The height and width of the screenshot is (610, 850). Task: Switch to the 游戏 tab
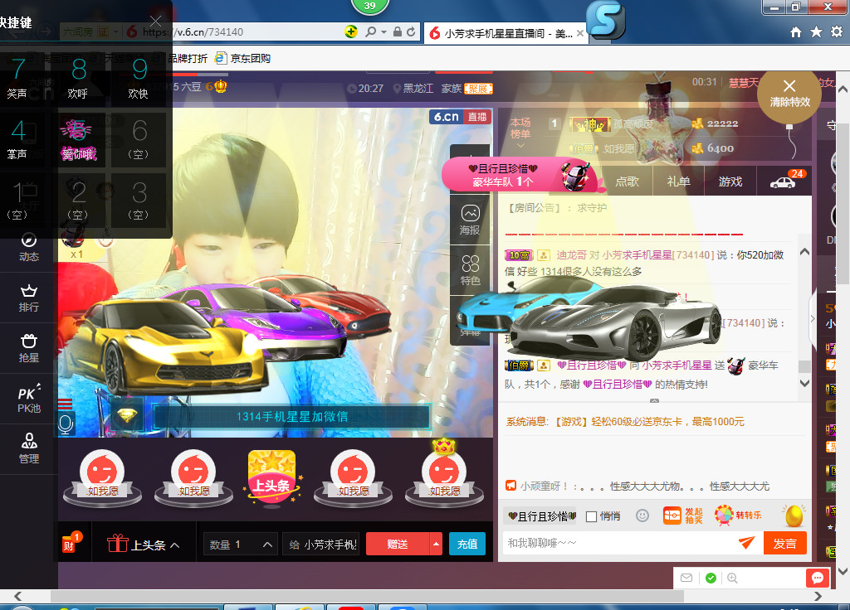[x=730, y=182]
